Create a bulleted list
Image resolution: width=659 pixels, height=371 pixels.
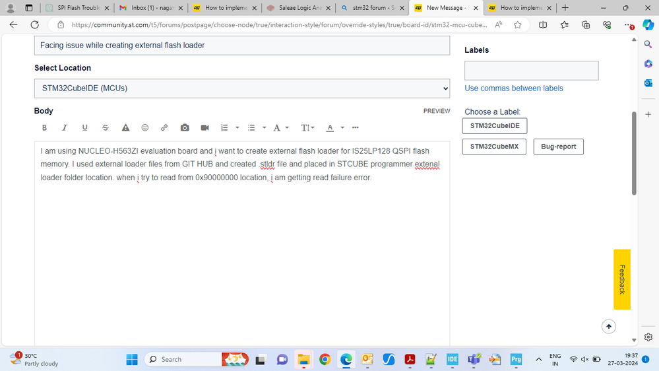(251, 127)
